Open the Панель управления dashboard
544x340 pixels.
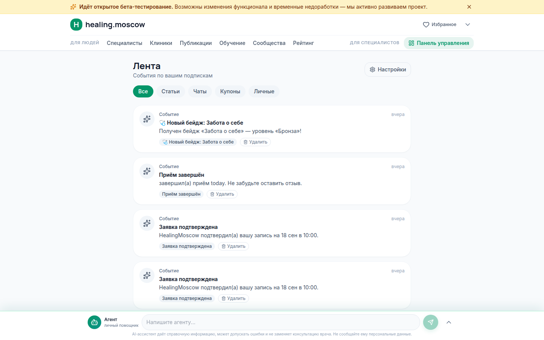tap(439, 43)
